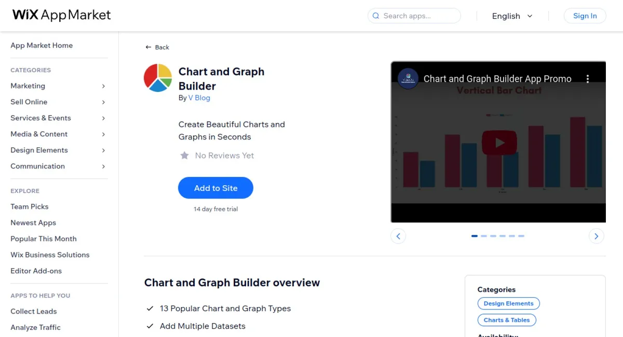
Task: Go to previous slide with left arrow
Action: click(399, 236)
